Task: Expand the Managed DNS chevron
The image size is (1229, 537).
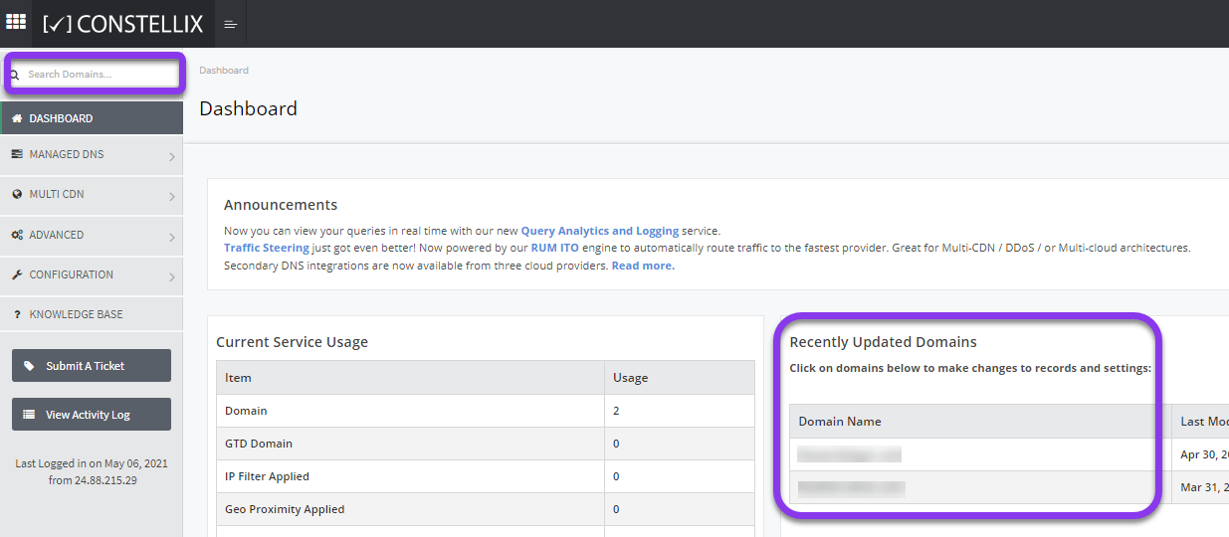Action: pyautogui.click(x=171, y=156)
